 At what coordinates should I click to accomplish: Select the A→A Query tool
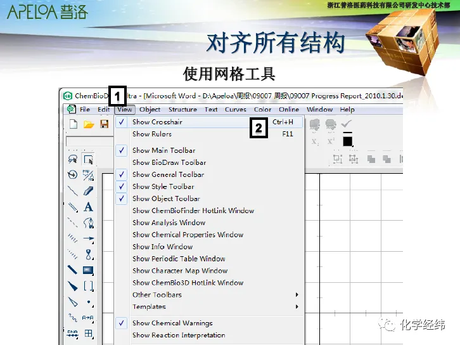(87, 318)
